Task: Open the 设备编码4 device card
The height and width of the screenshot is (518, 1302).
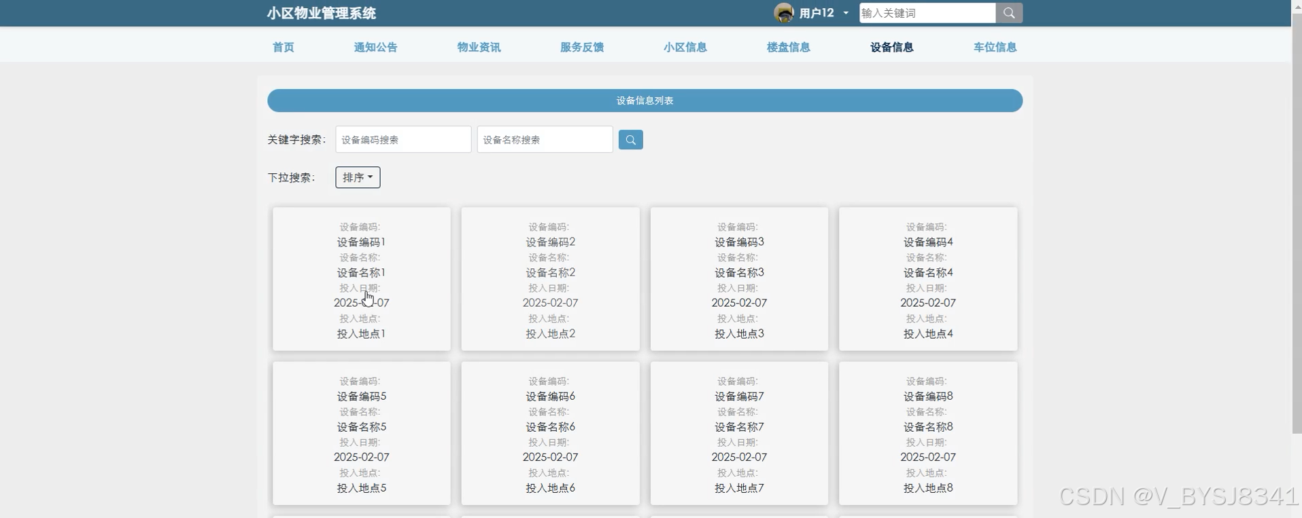Action: 928,279
